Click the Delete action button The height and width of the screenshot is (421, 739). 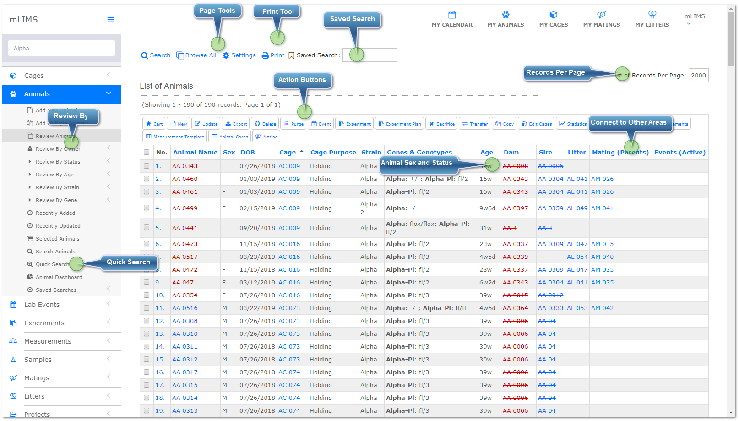pyautogui.click(x=265, y=124)
